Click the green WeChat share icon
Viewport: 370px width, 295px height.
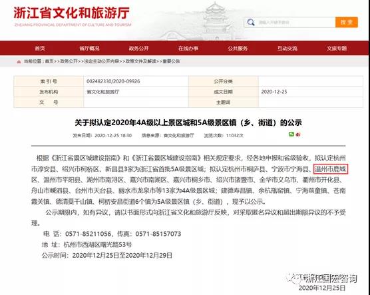[x=291, y=135]
